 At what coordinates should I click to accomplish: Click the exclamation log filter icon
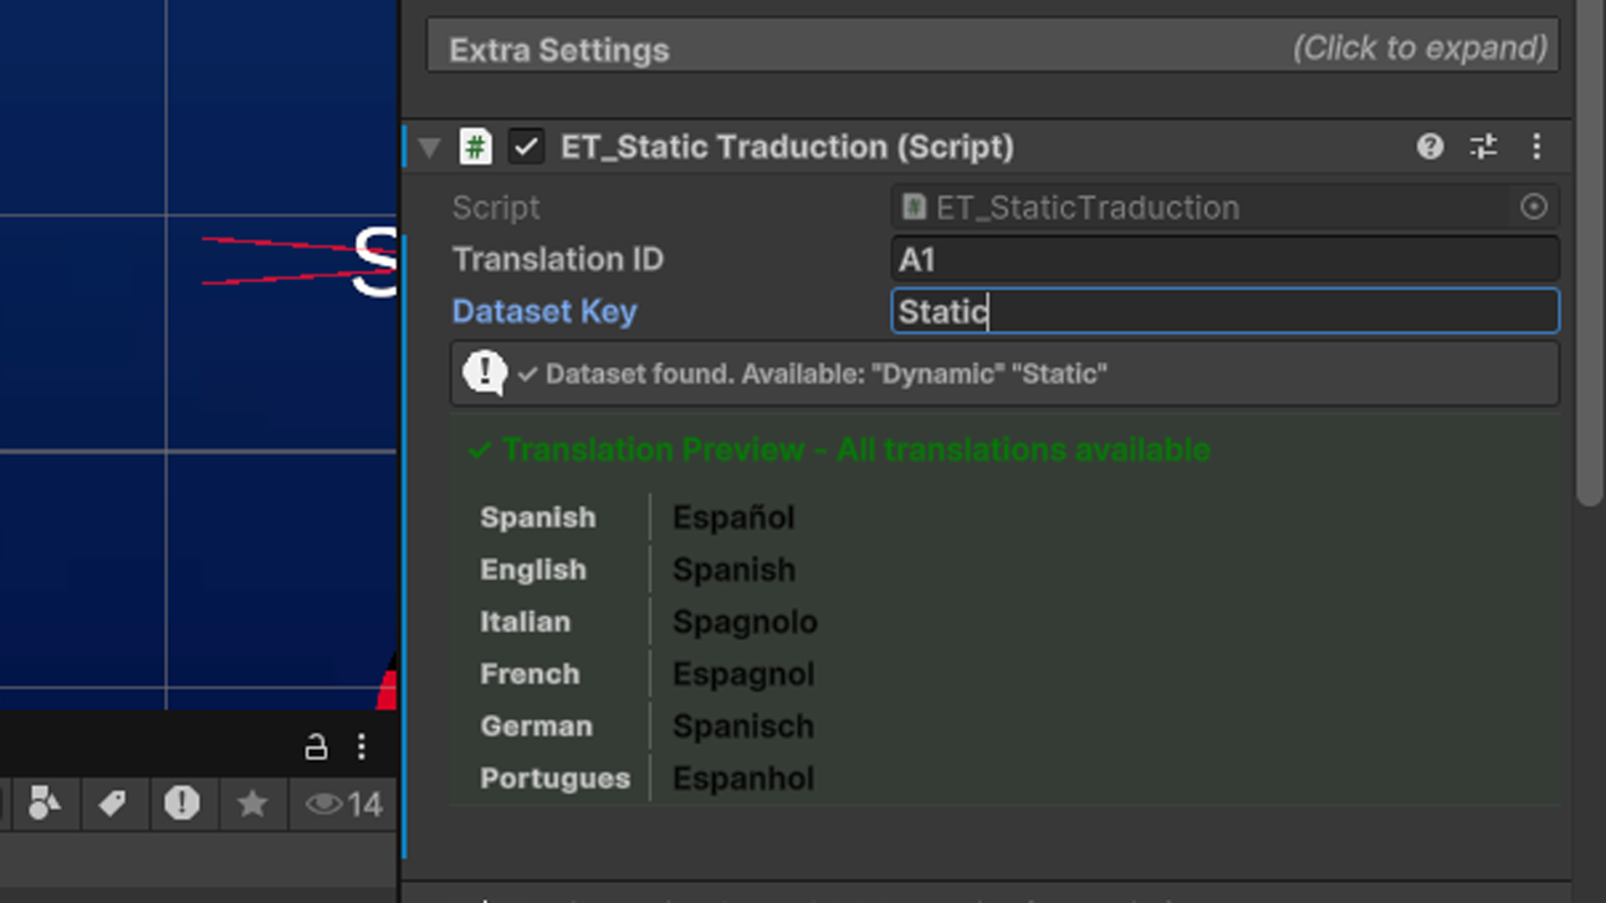[x=182, y=804]
